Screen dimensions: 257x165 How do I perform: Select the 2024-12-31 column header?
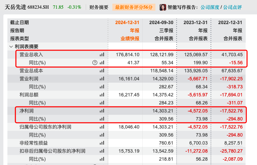click(x=127, y=22)
